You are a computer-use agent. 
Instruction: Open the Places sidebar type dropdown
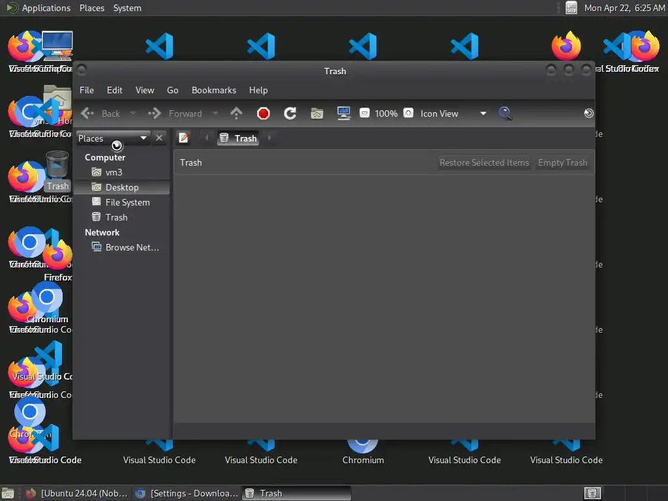point(113,138)
